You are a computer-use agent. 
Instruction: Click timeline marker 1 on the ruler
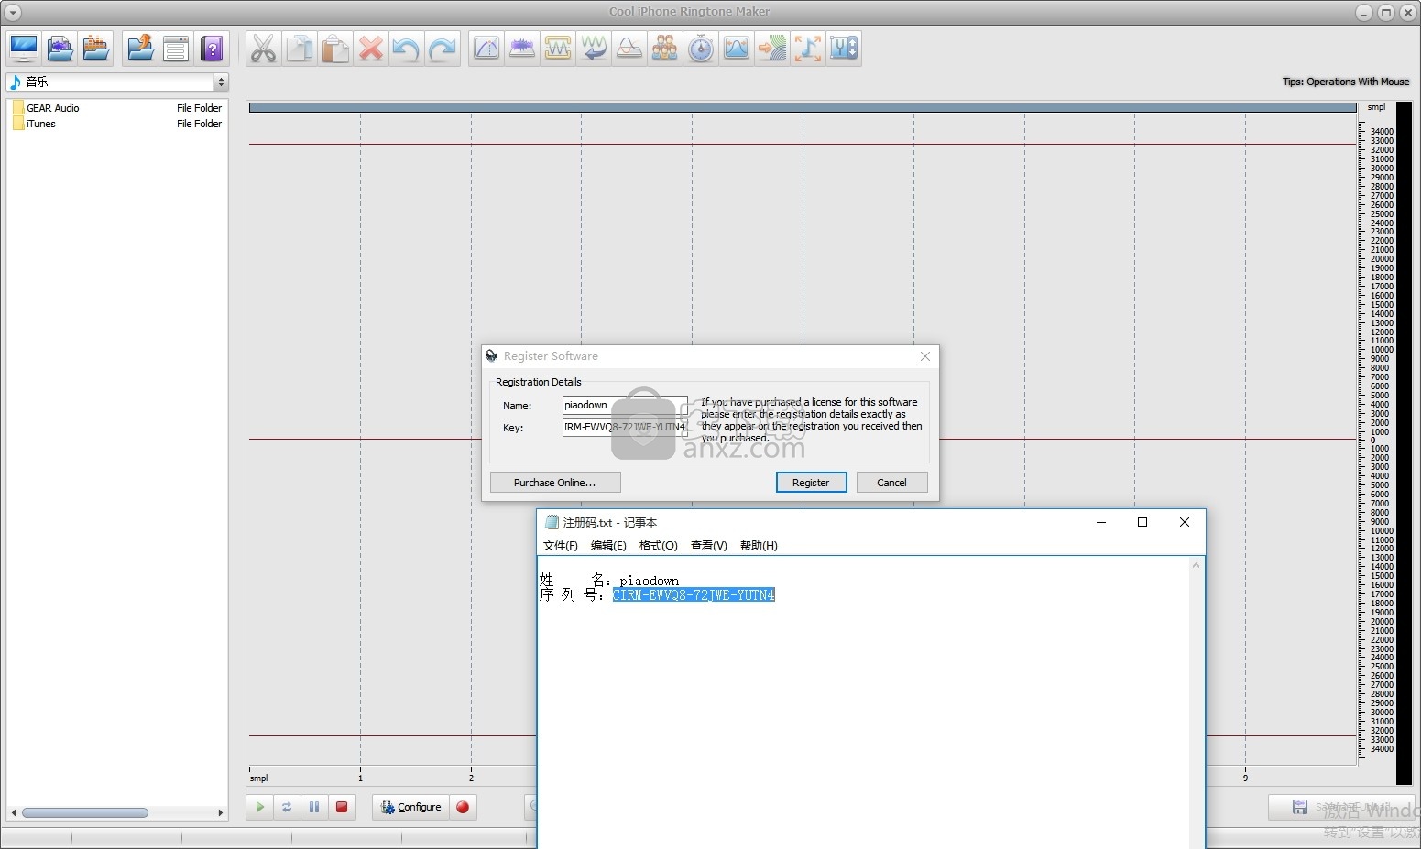[360, 778]
